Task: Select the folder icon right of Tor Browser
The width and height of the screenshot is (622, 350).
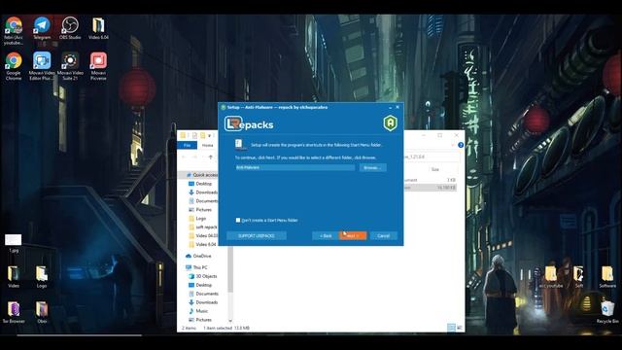Action: click(42, 312)
